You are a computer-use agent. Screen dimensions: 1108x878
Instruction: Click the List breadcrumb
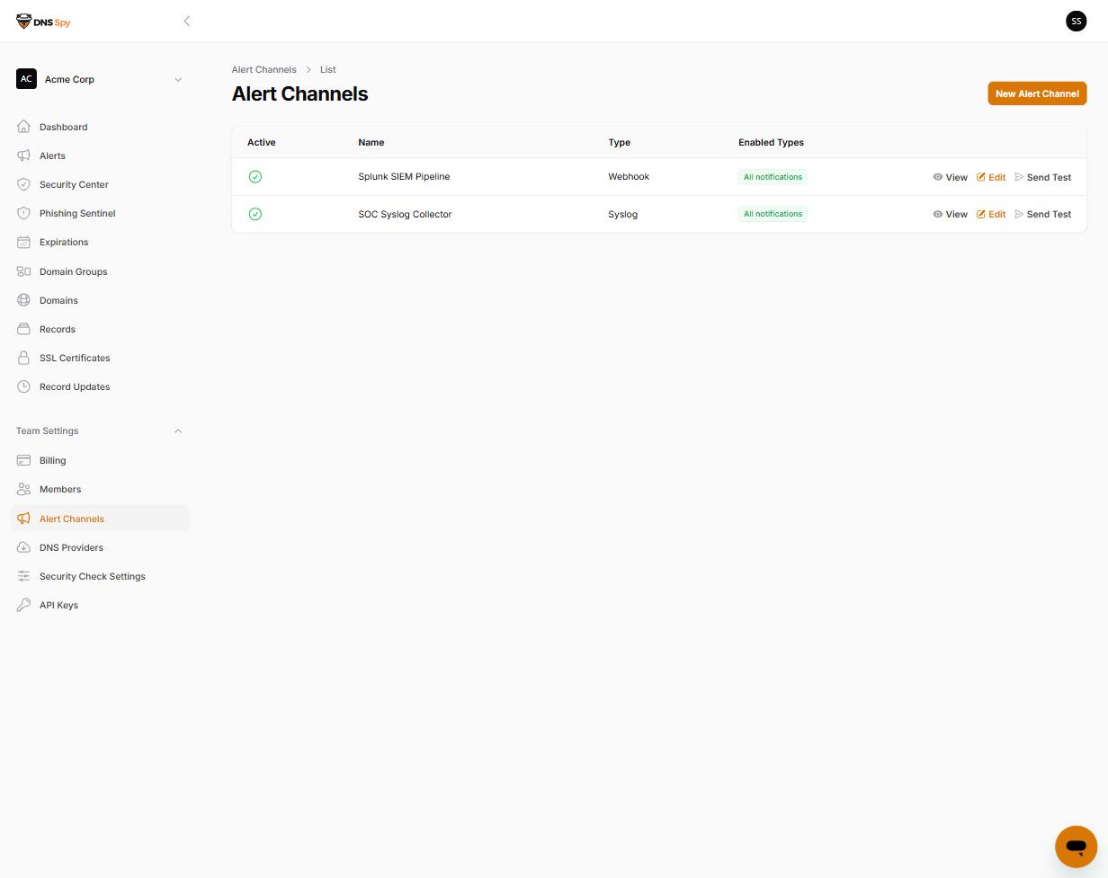[x=327, y=69]
